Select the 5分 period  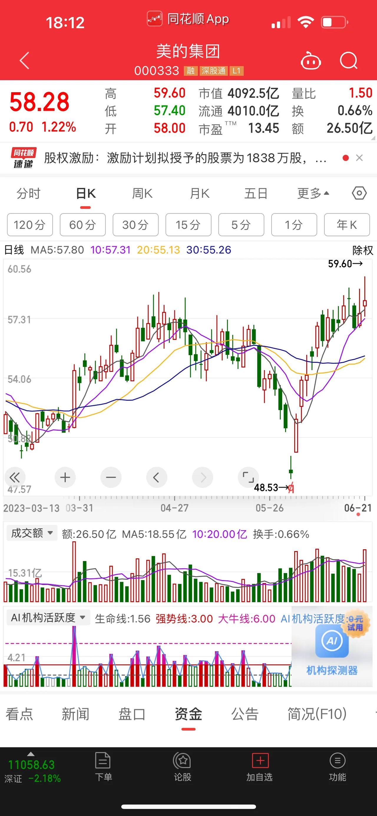tap(241, 225)
